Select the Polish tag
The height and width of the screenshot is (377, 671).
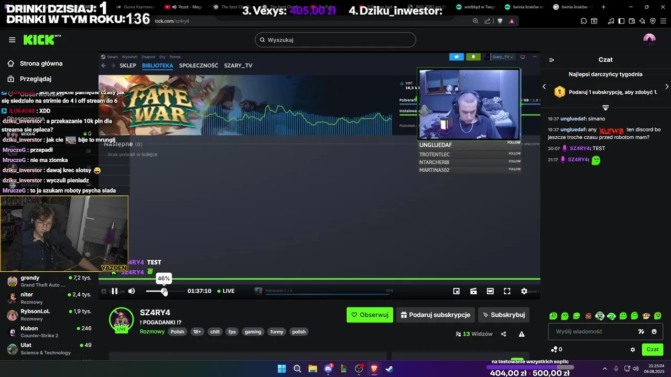click(177, 331)
